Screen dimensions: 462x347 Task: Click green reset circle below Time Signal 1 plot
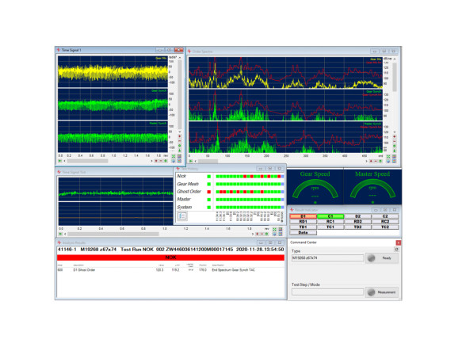[166, 161]
